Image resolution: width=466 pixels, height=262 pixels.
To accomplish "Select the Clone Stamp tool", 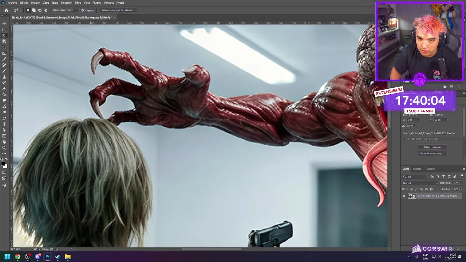I will coord(4,77).
